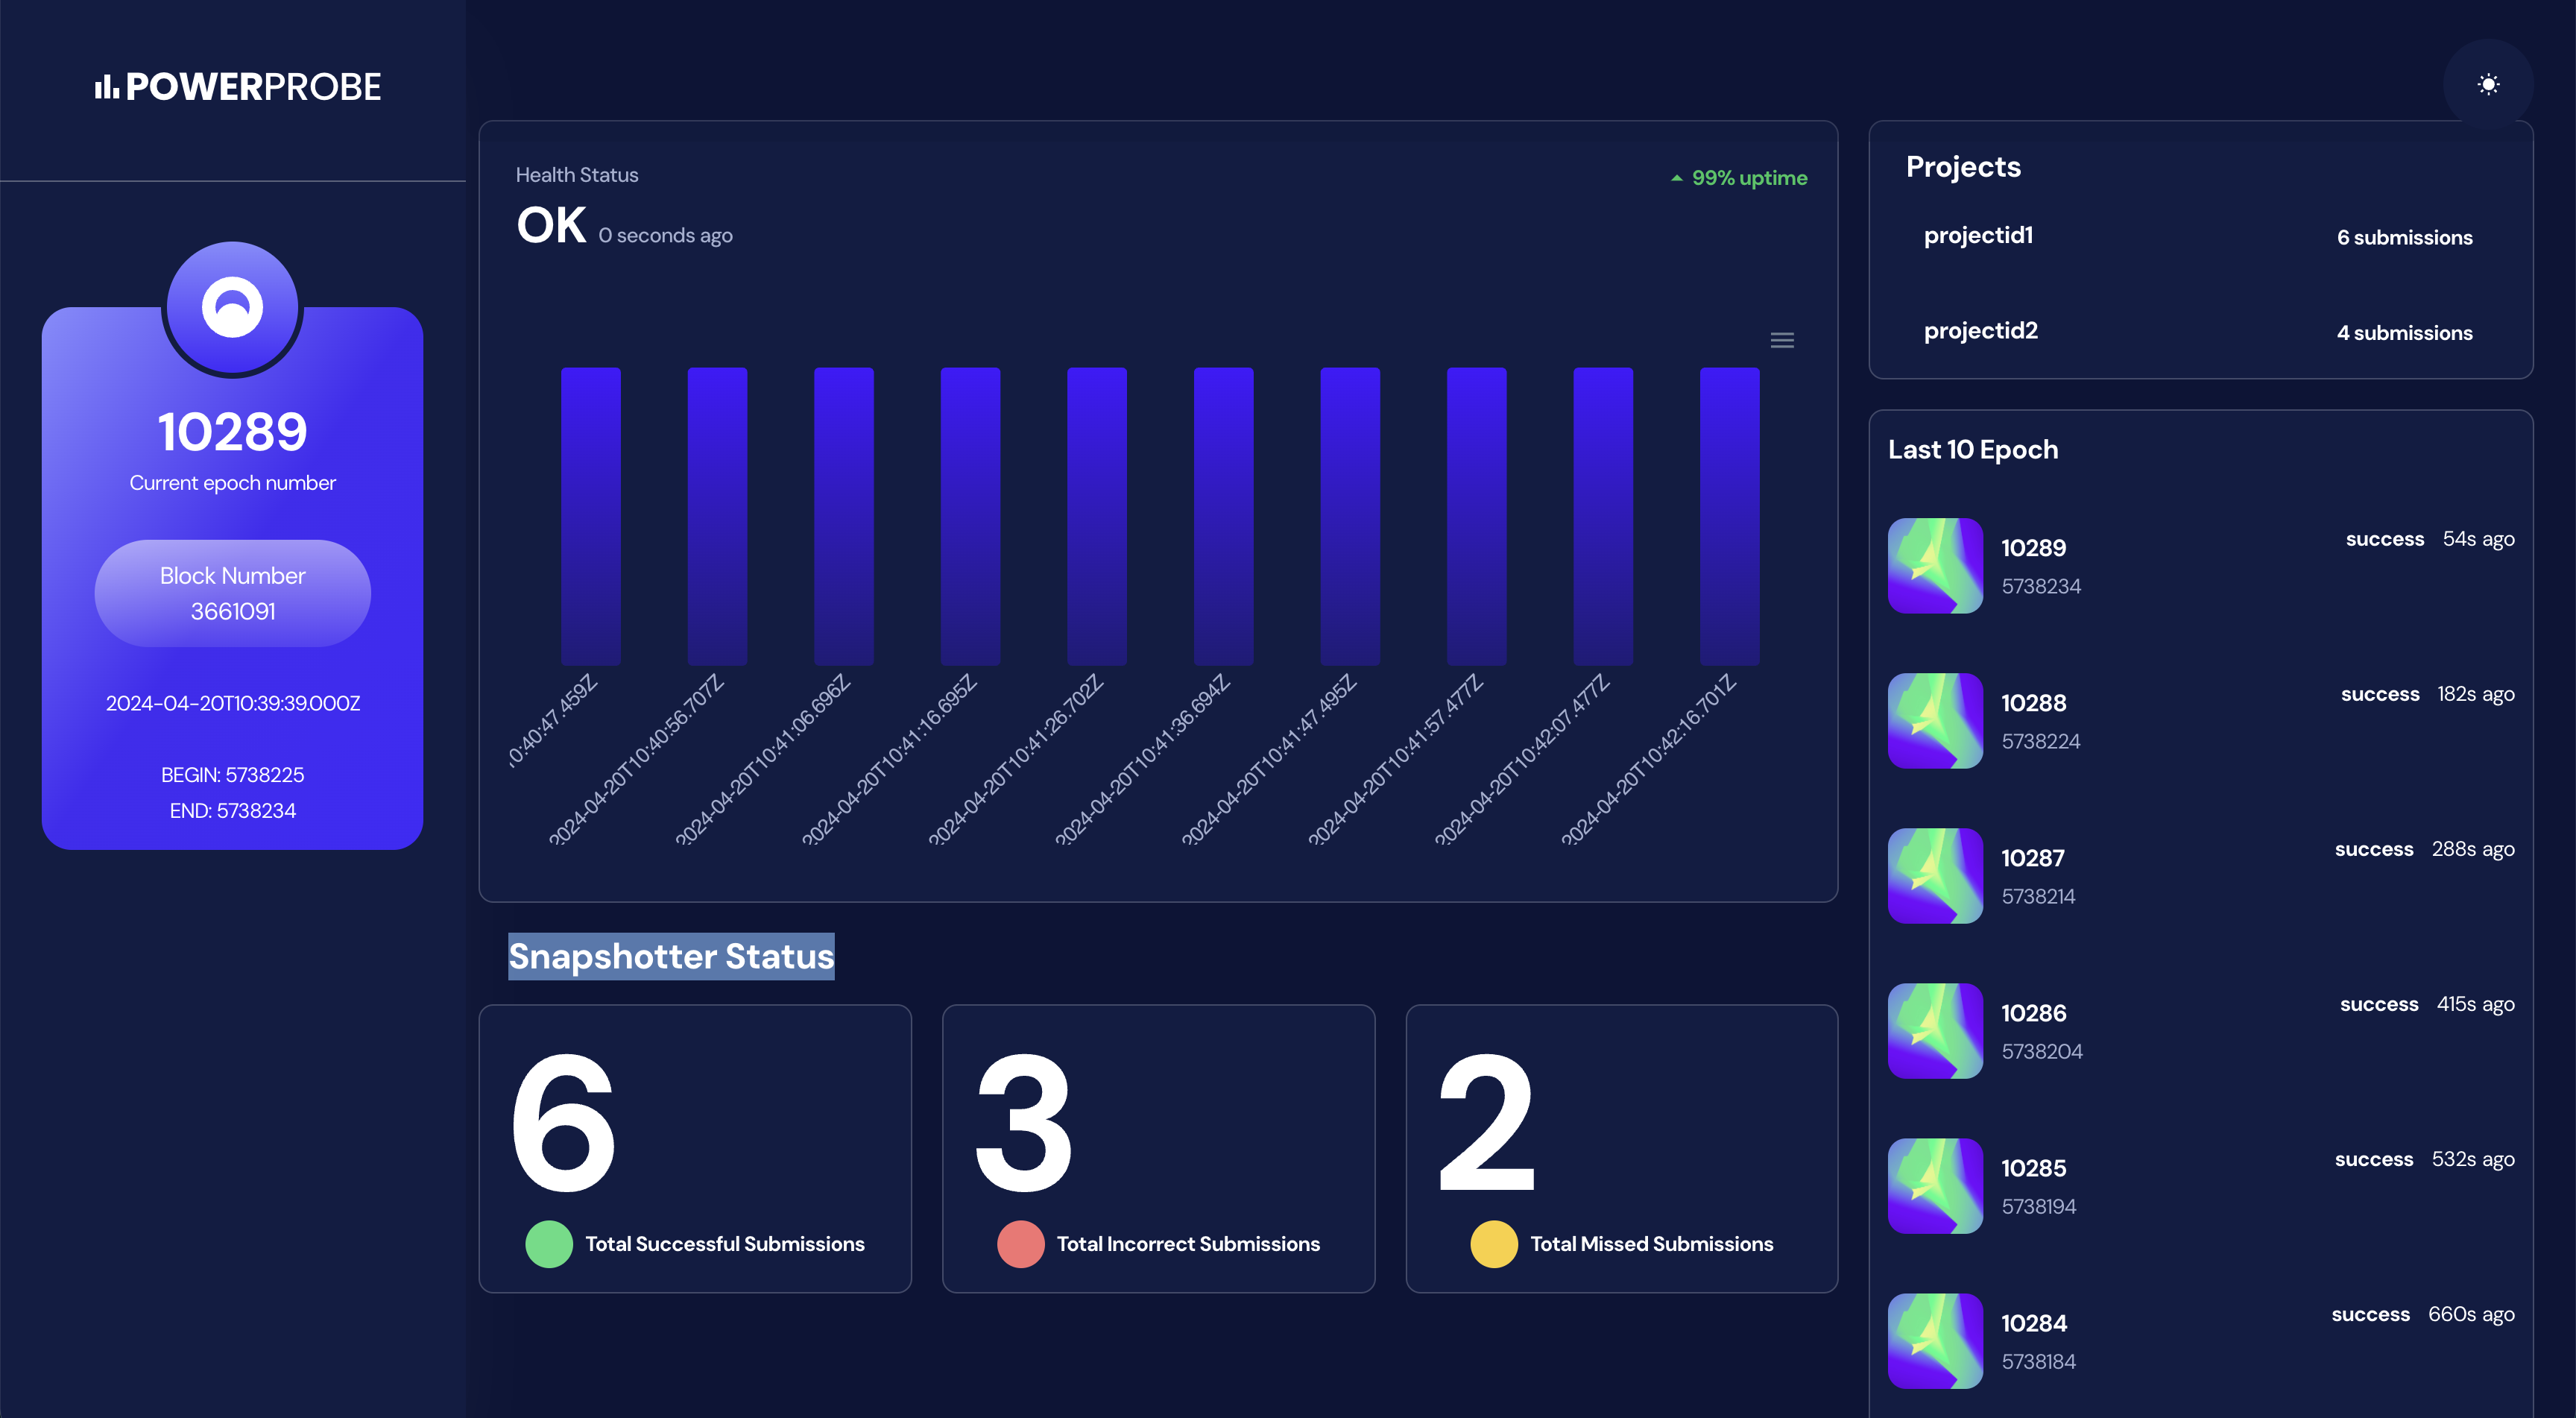Click the success status at 182s ago
2576x1418 pixels.
pyautogui.click(x=2379, y=694)
